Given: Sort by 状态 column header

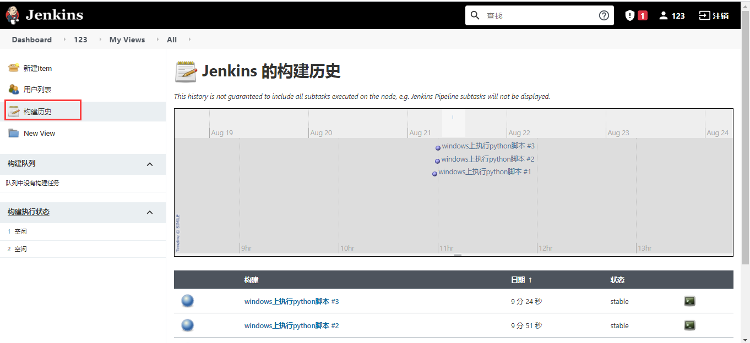Looking at the screenshot, I should pos(617,280).
